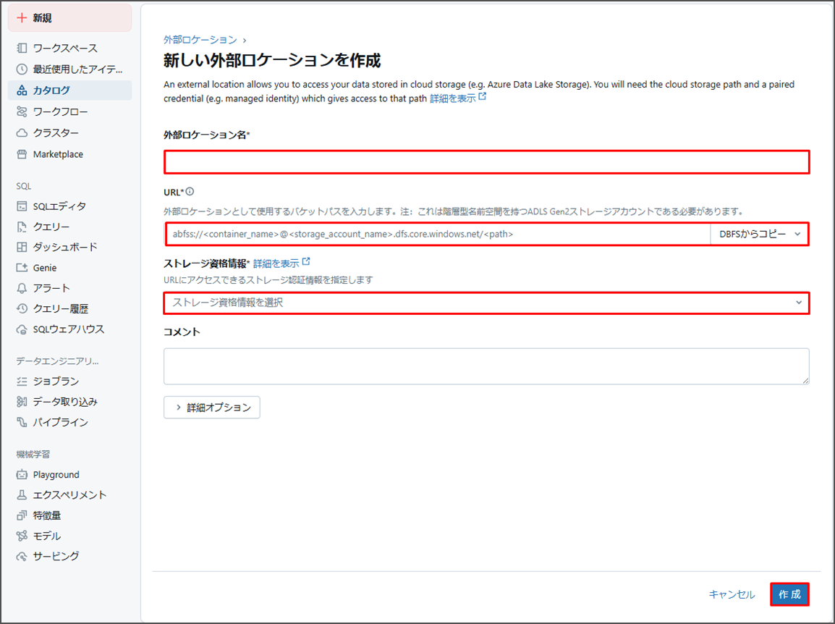Click the 特徴量 icon
Image resolution: width=835 pixels, height=624 pixels.
[22, 515]
